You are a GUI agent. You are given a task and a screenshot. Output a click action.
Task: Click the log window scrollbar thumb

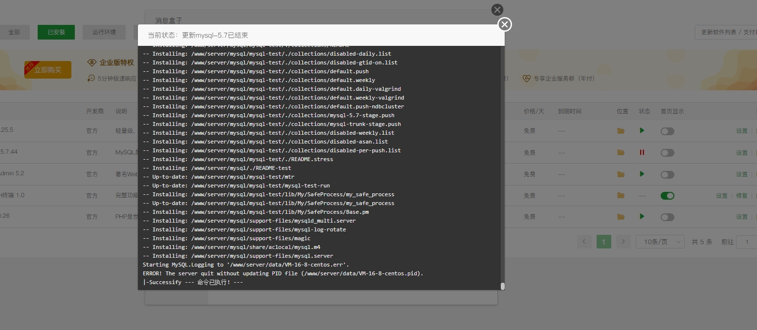(x=502, y=286)
